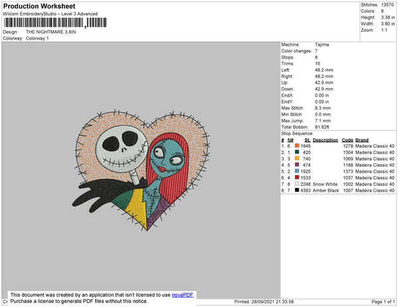Click the 'Description' column header
Screen dimensions: 398x307
coord(325,140)
